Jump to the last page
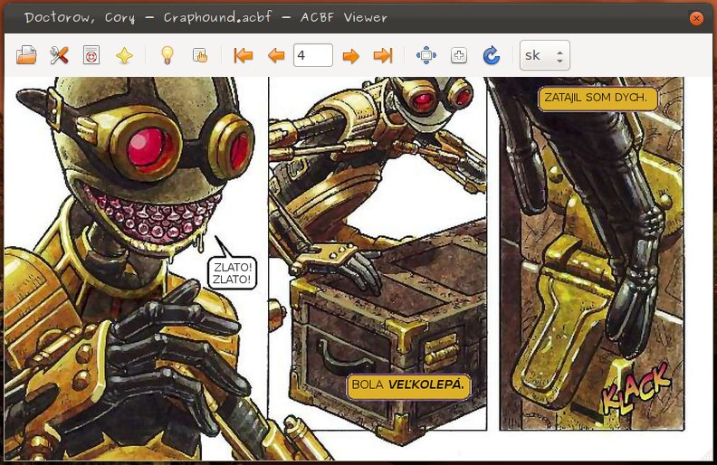The image size is (717, 465). pyautogui.click(x=383, y=55)
